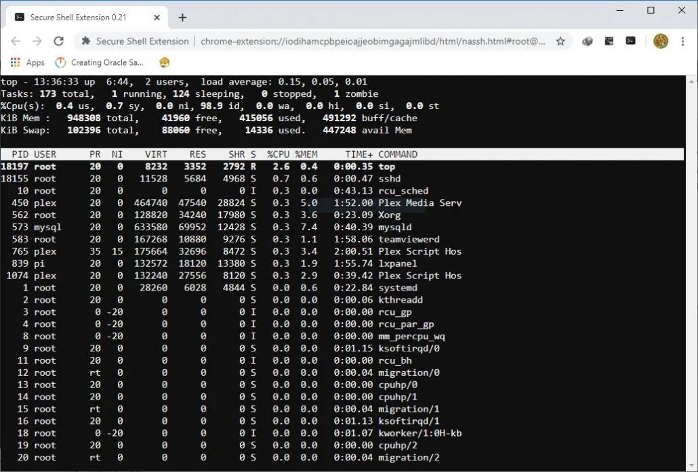
Task: Bookmark this page with the star icon
Action: tap(560, 41)
